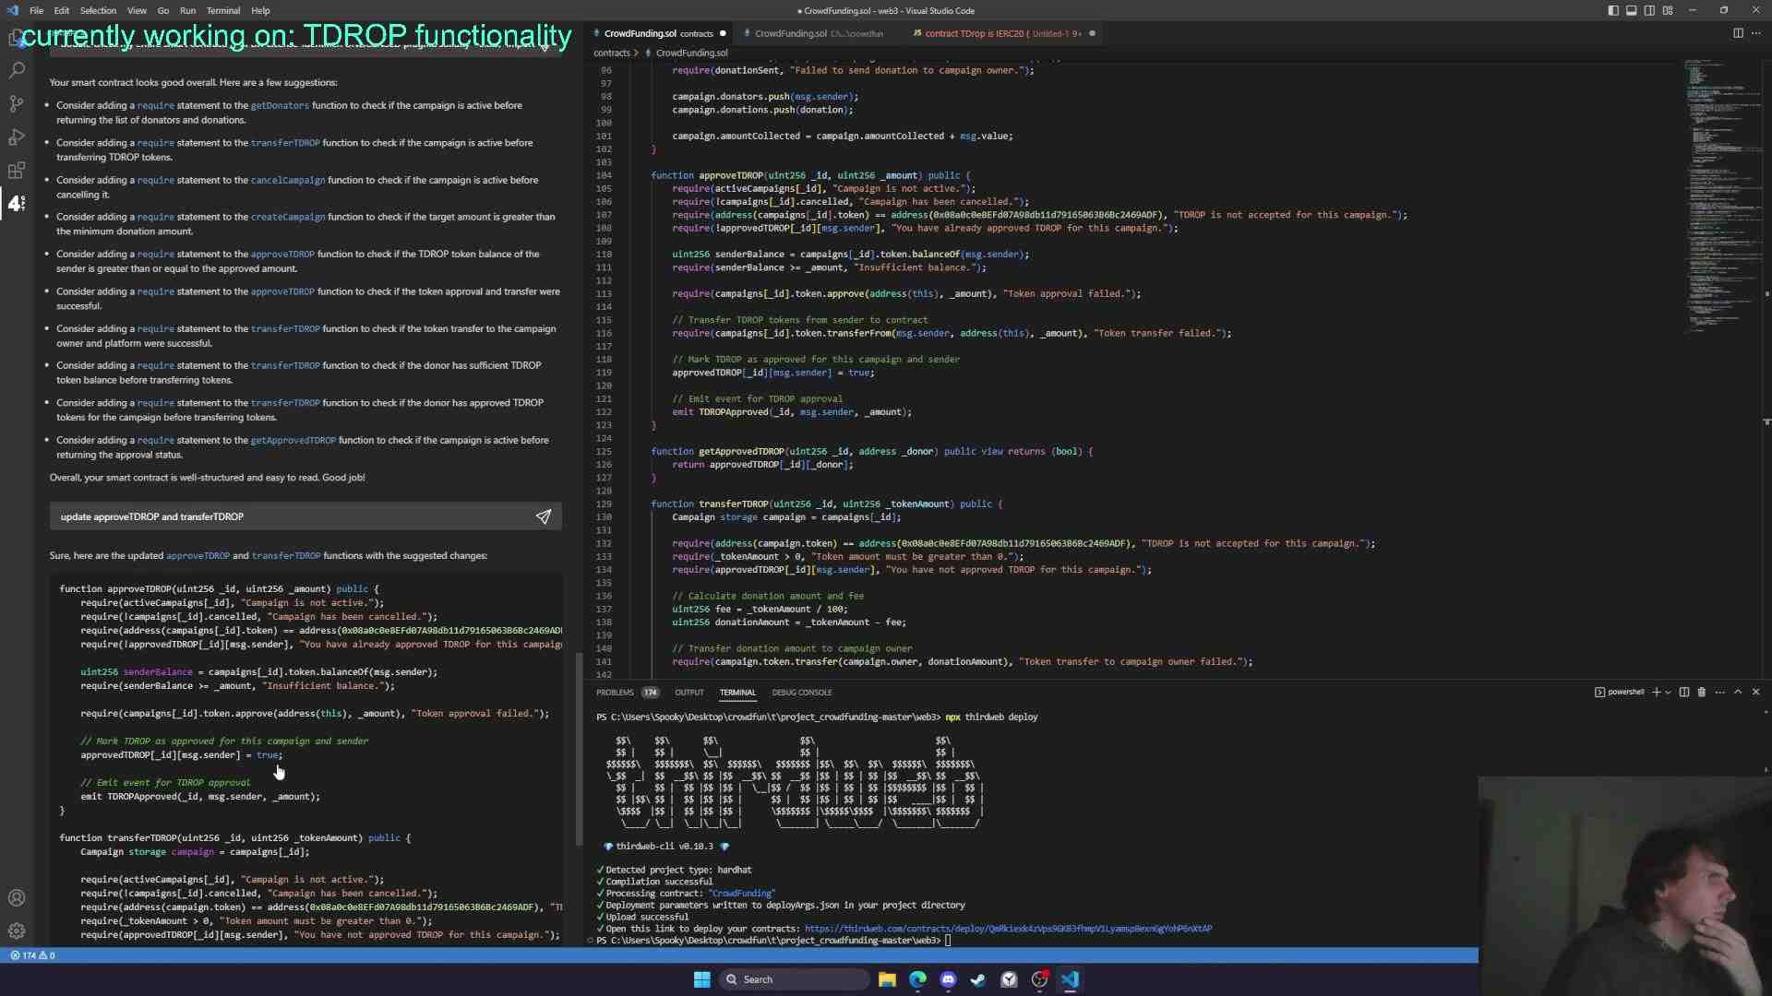Open the Manage settings gear
1772x996 pixels.
tap(17, 931)
